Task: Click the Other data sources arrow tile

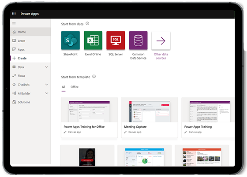Action: (x=161, y=41)
